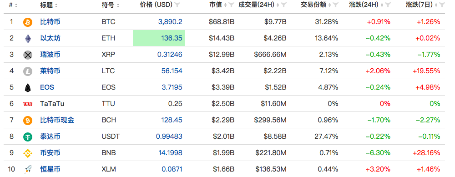Open the 莱特币 link

50,71
